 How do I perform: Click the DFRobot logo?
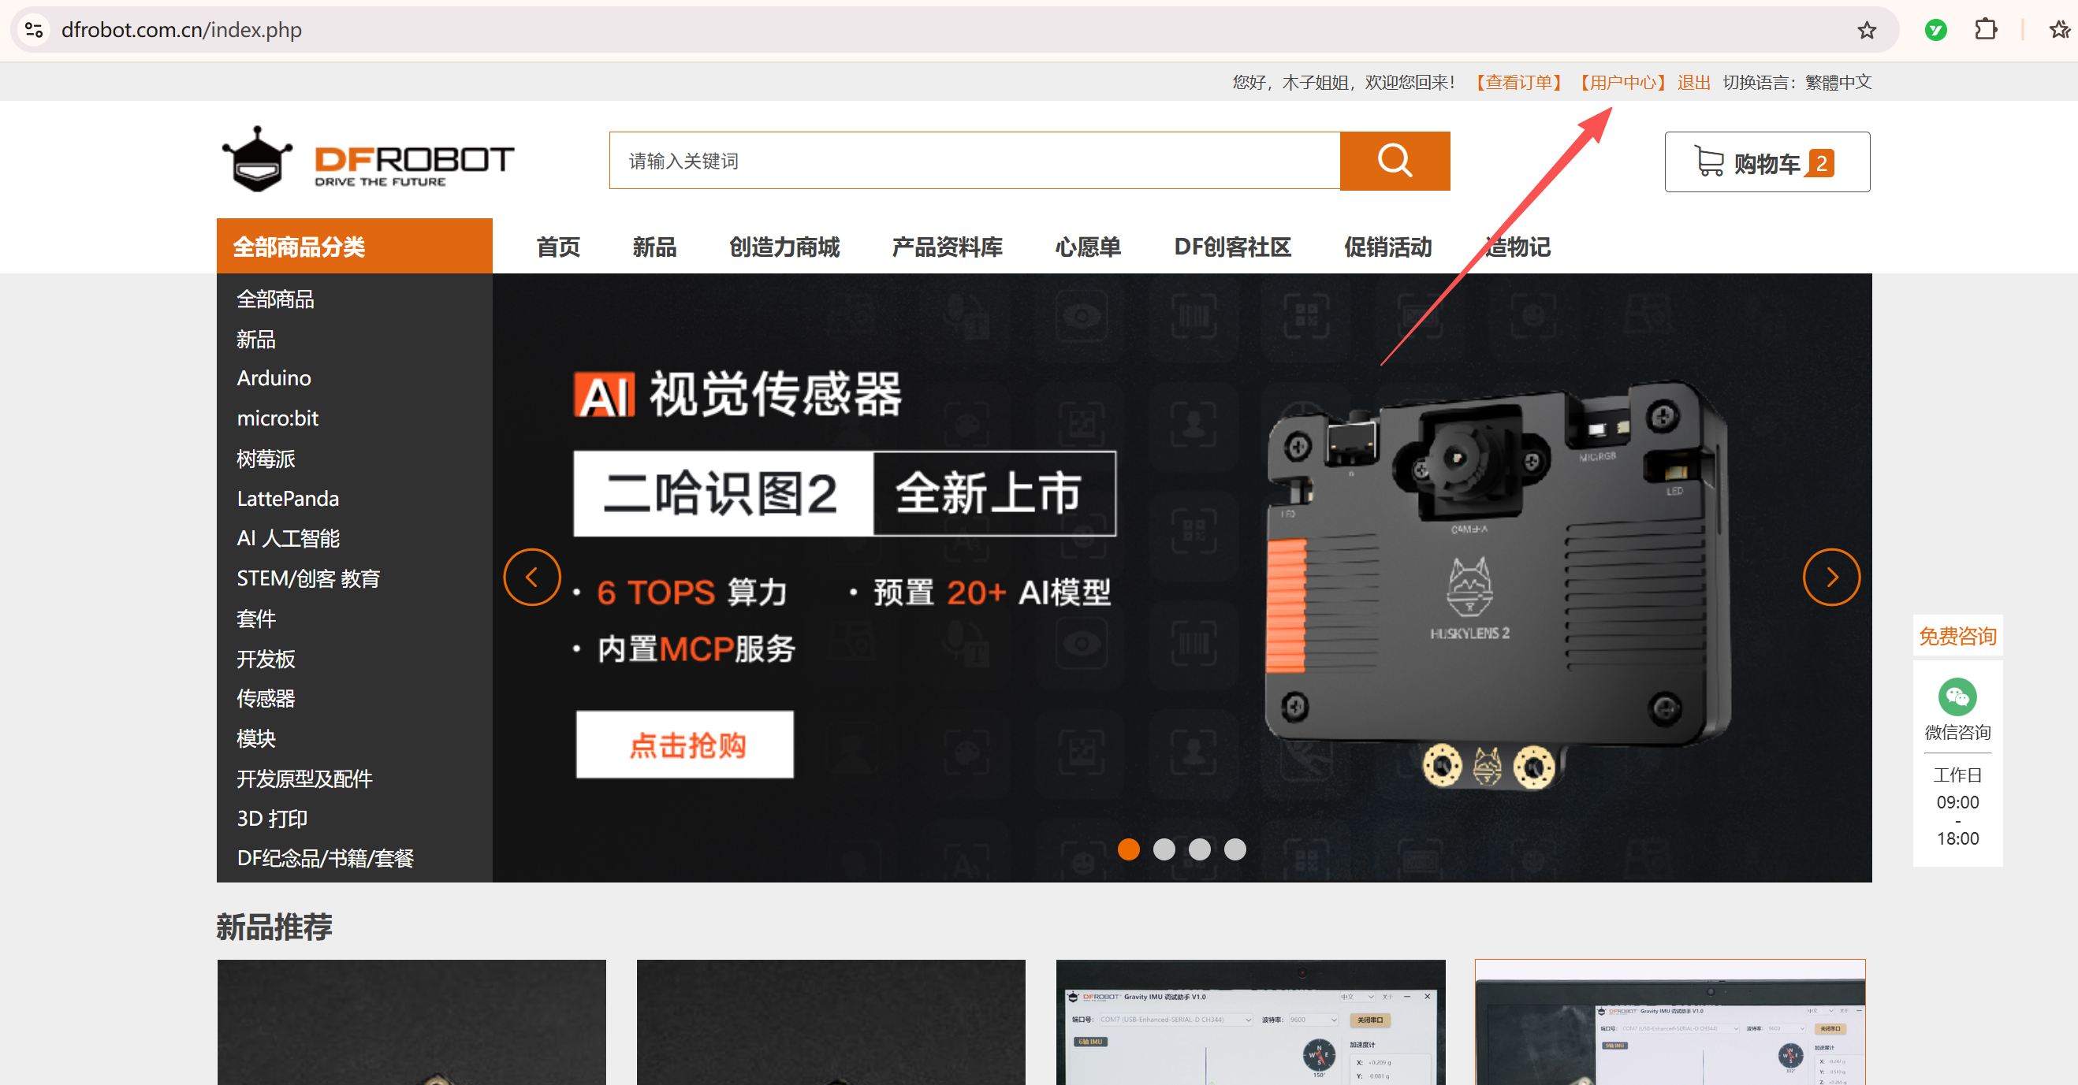[x=367, y=159]
